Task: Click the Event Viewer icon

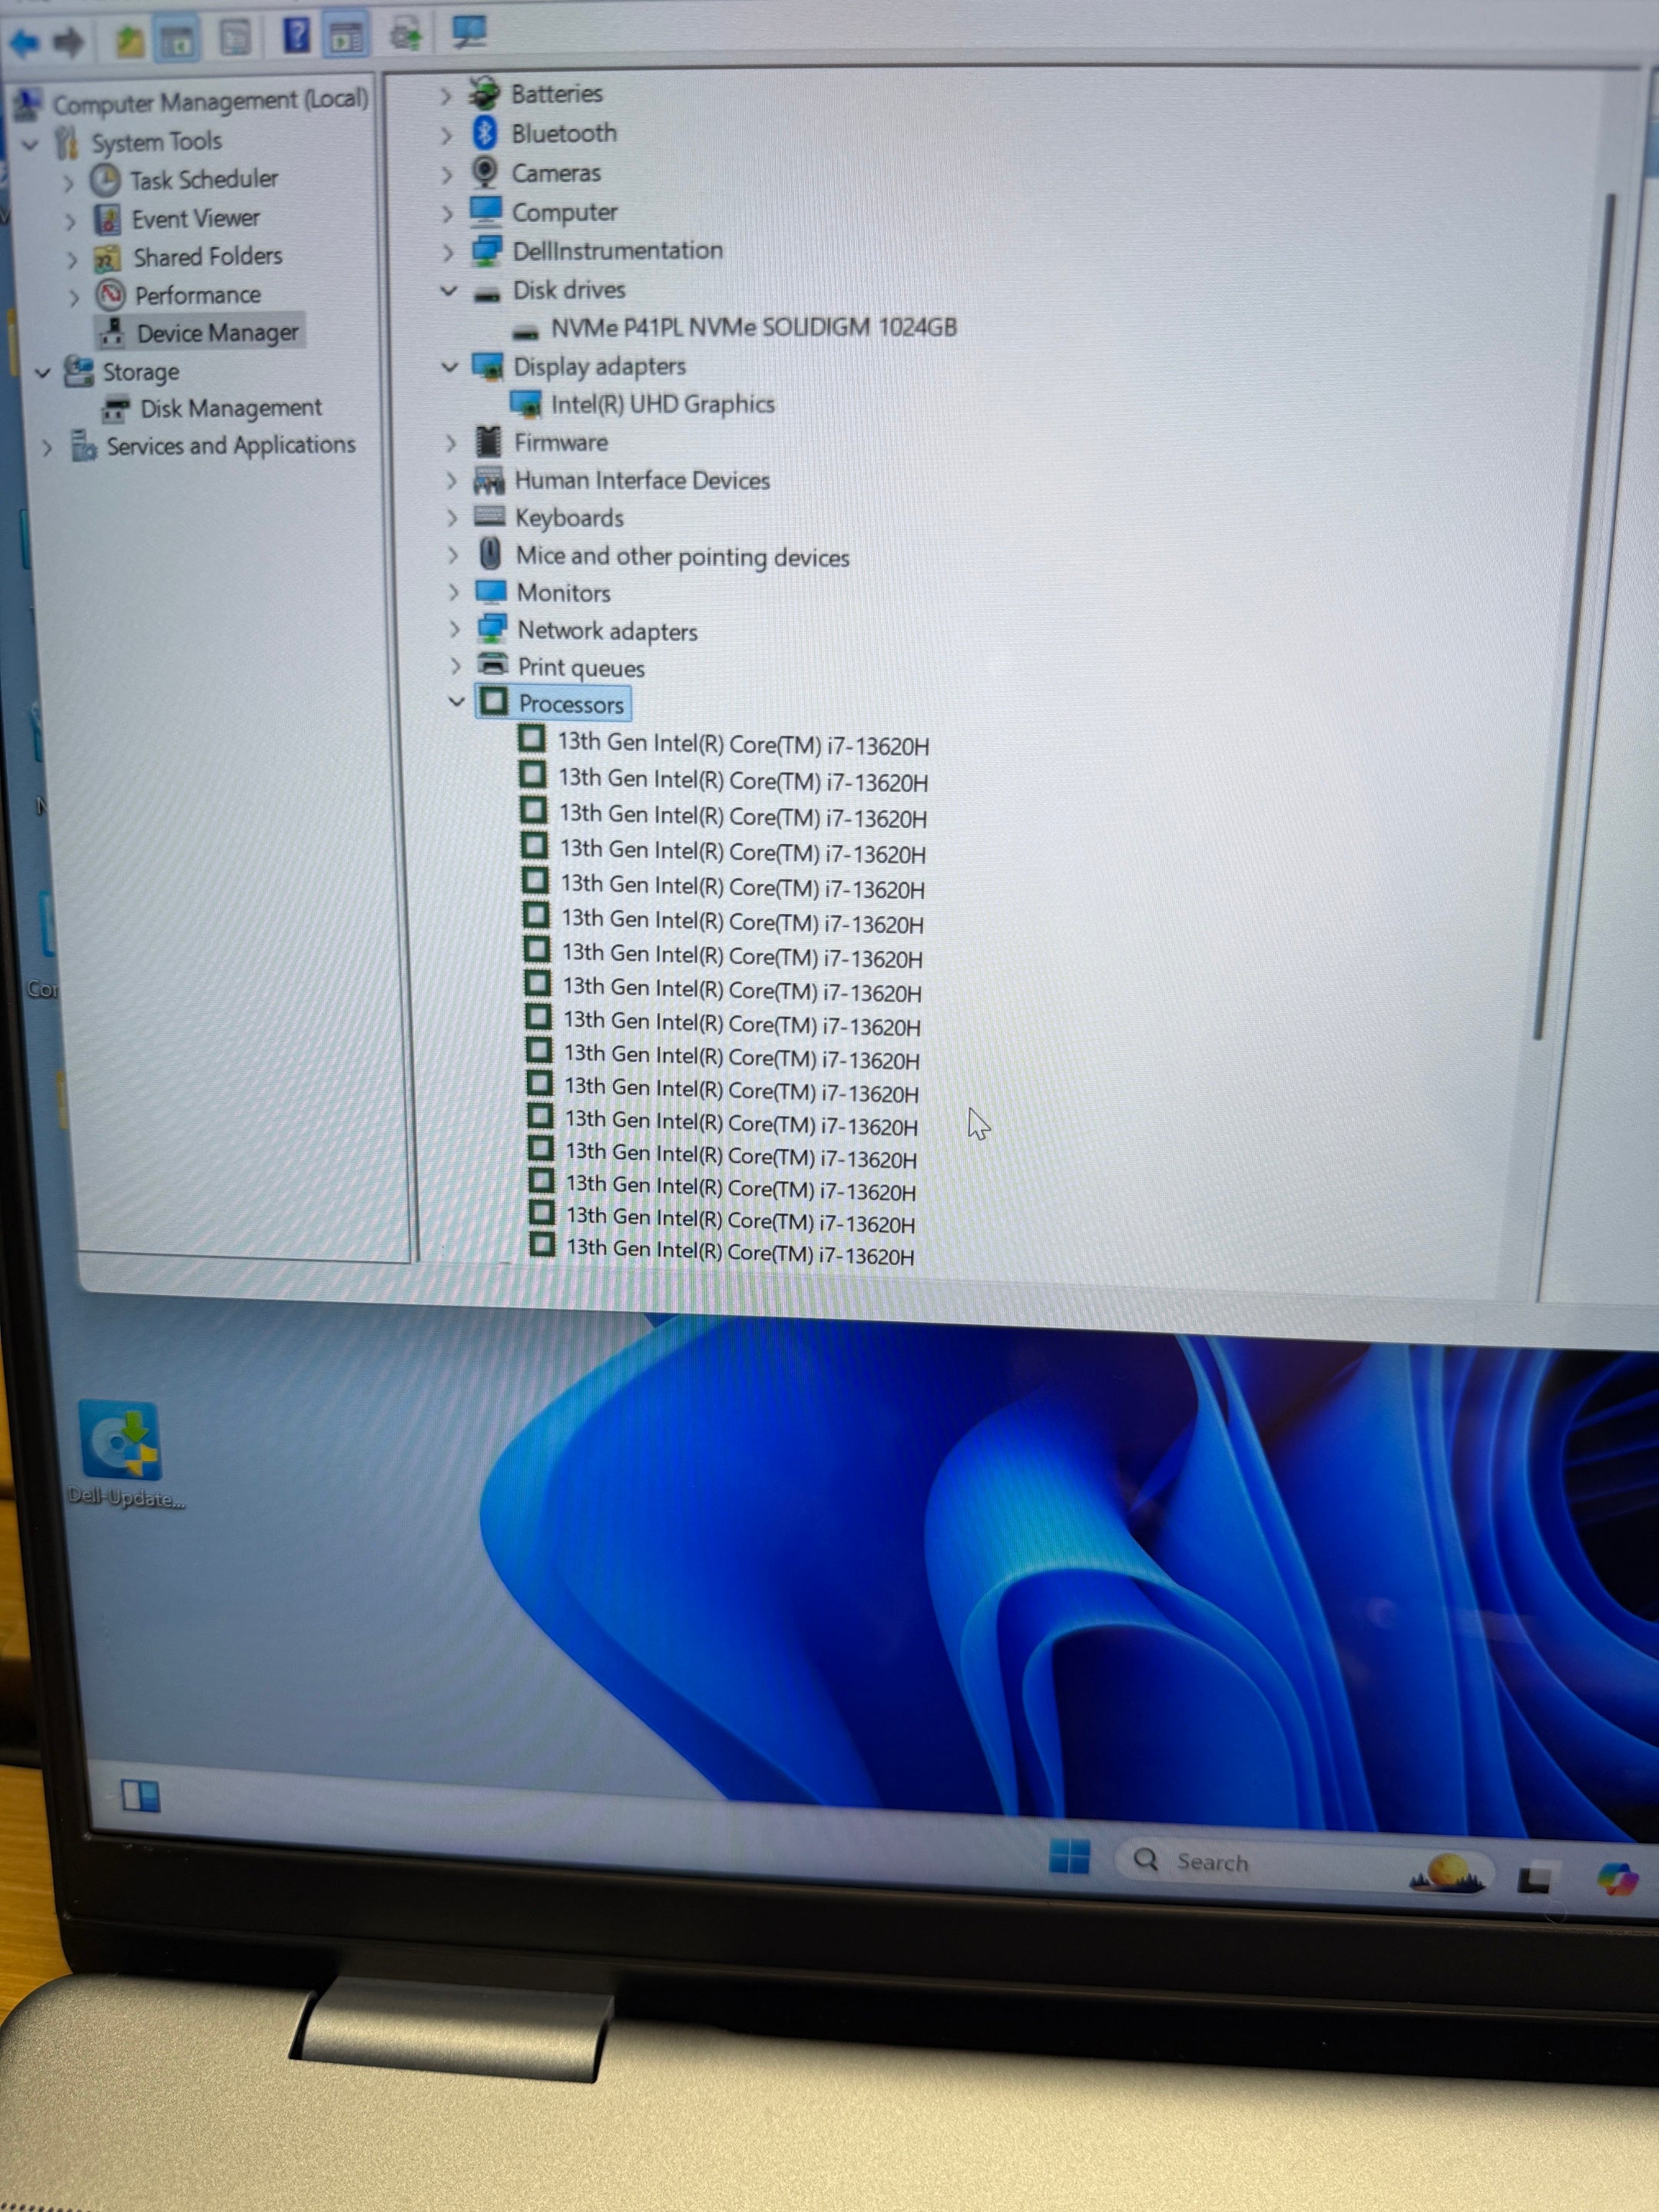Action: 108,219
